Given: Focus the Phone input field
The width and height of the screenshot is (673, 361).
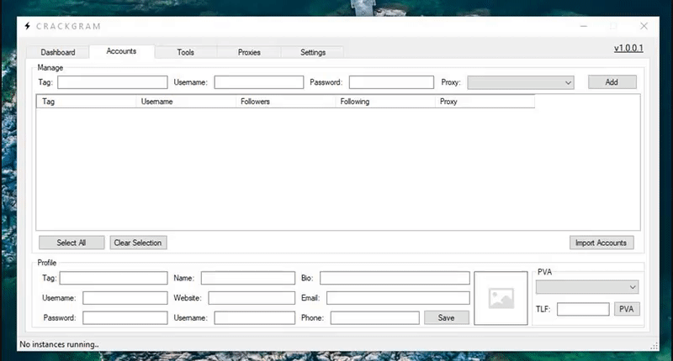Looking at the screenshot, I should click(374, 317).
